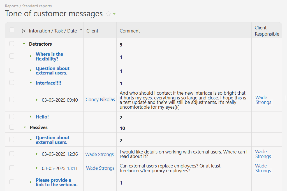Image resolution: width=287 pixels, height=191 pixels.
Task: Click the comment 'I would like details on working'
Action: pos(184,154)
